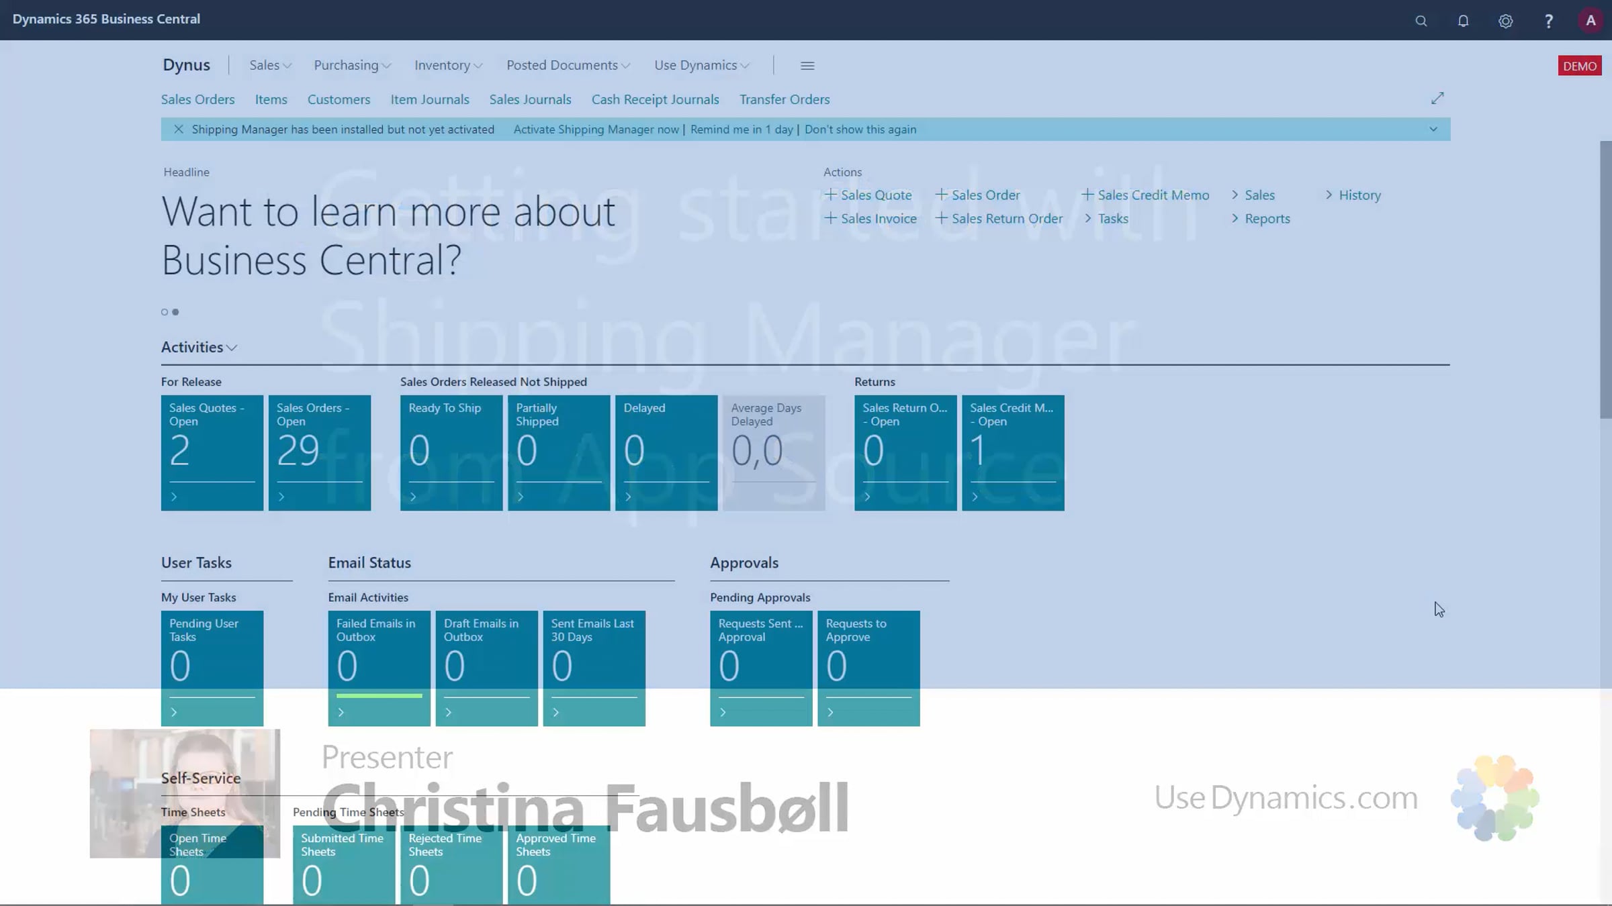Expand the notification bar chevron

1433,130
